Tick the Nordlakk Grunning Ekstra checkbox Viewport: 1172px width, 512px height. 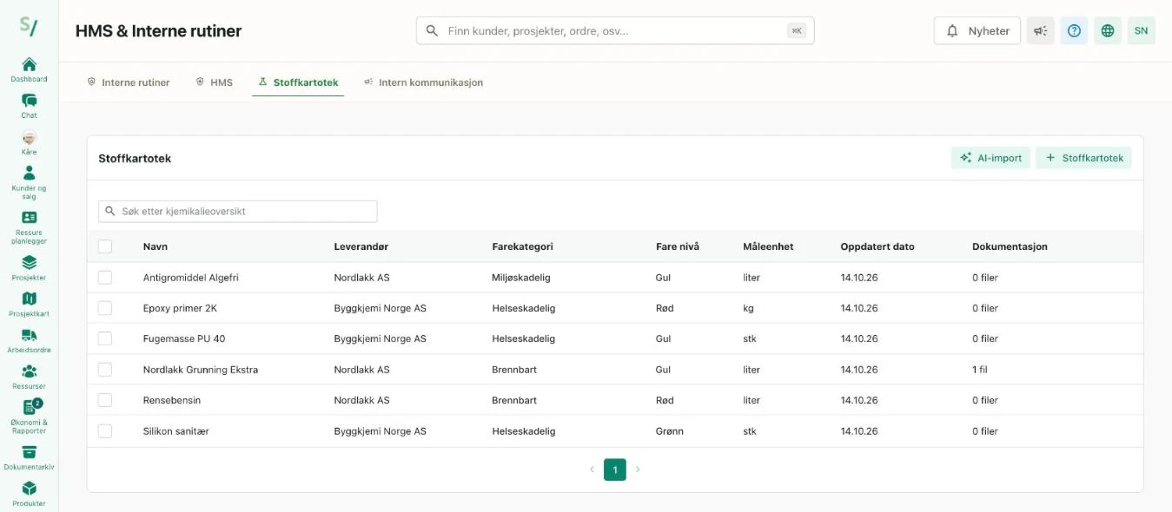coord(105,370)
